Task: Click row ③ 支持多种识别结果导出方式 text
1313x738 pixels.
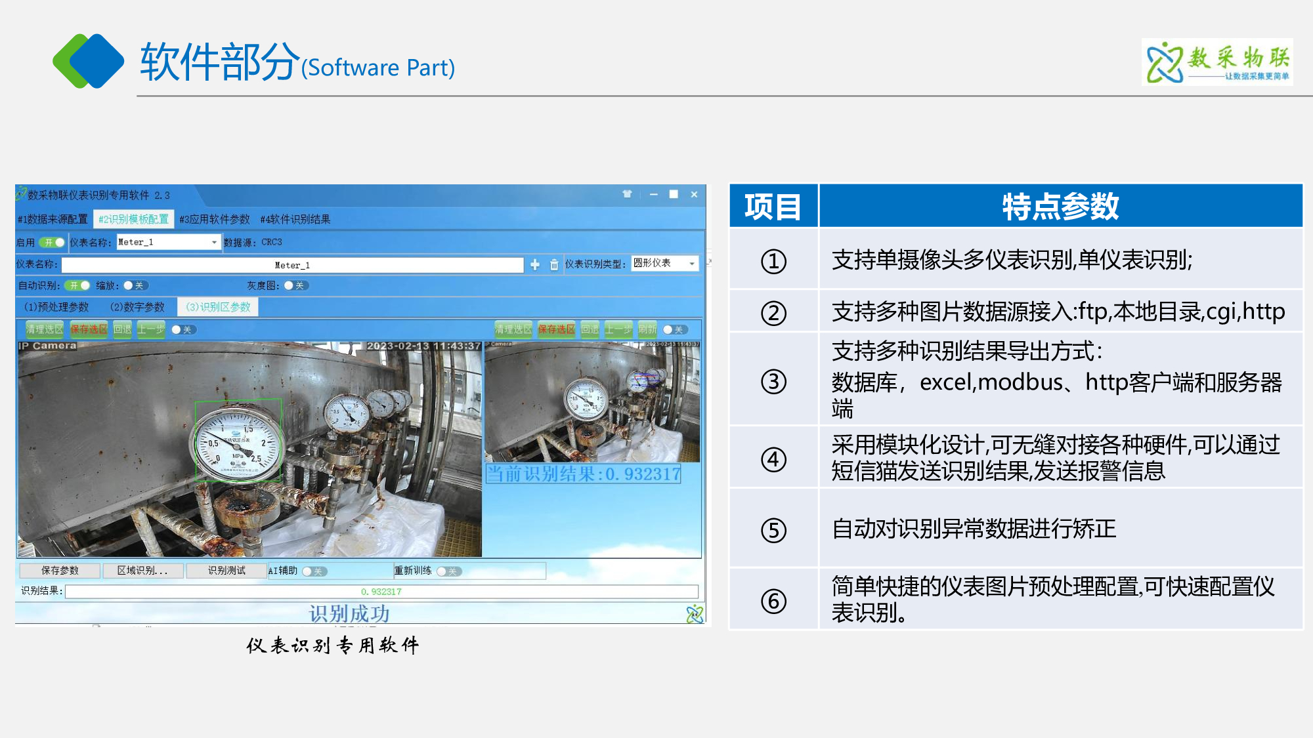Action: (1057, 380)
